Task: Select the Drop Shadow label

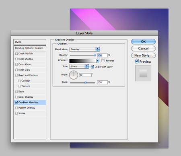Action: [26, 53]
